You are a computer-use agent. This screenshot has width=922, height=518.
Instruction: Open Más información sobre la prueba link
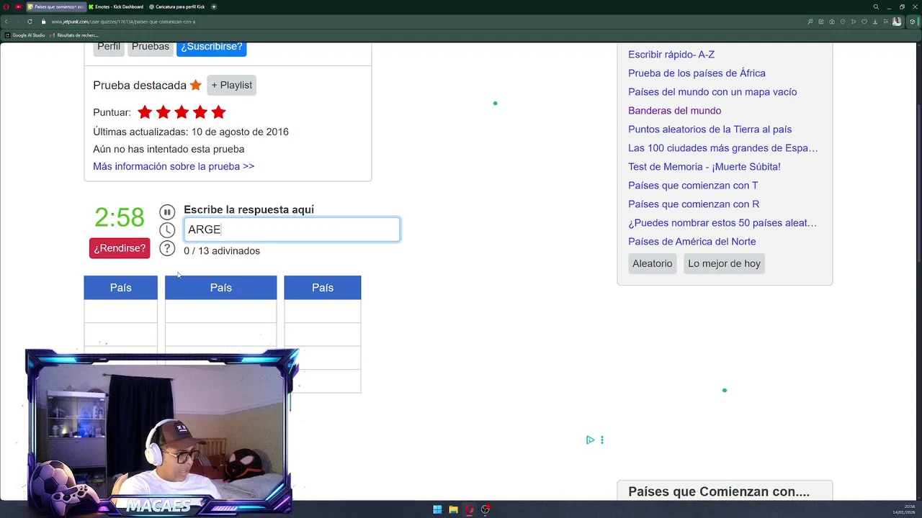pyautogui.click(x=174, y=166)
